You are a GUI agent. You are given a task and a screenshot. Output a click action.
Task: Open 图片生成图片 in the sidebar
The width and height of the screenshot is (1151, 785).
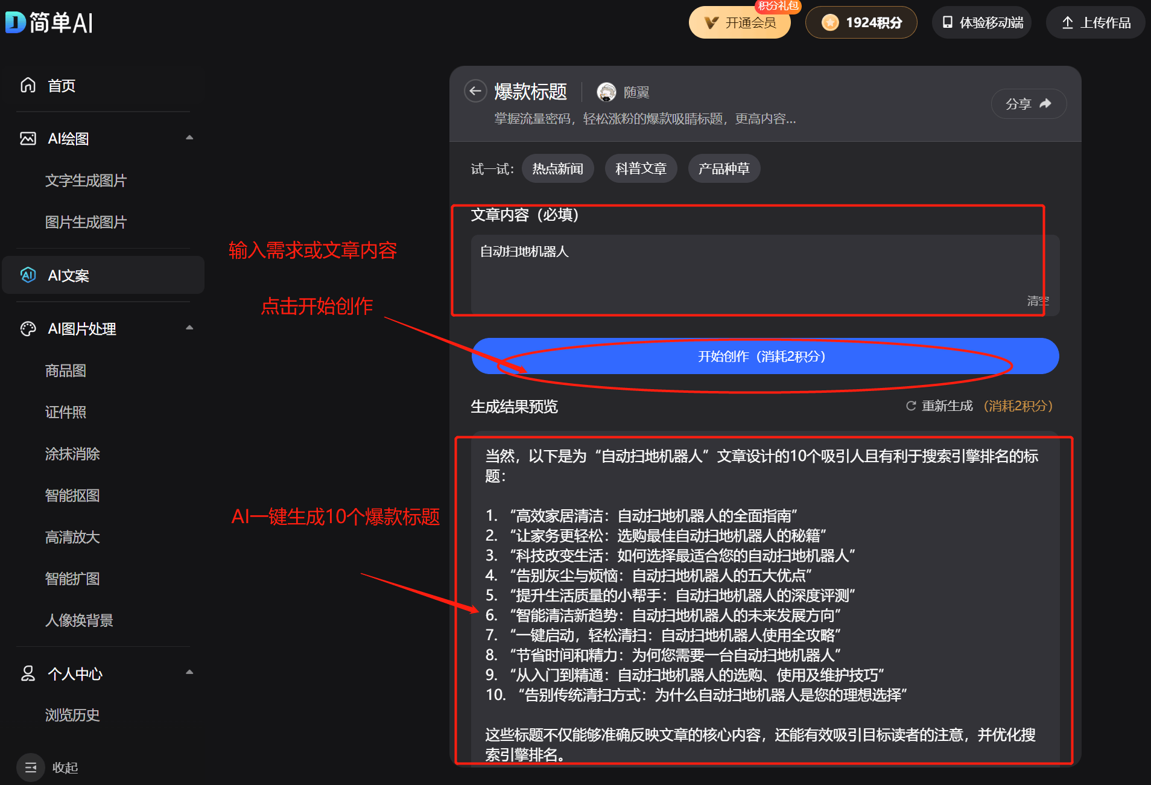point(86,222)
